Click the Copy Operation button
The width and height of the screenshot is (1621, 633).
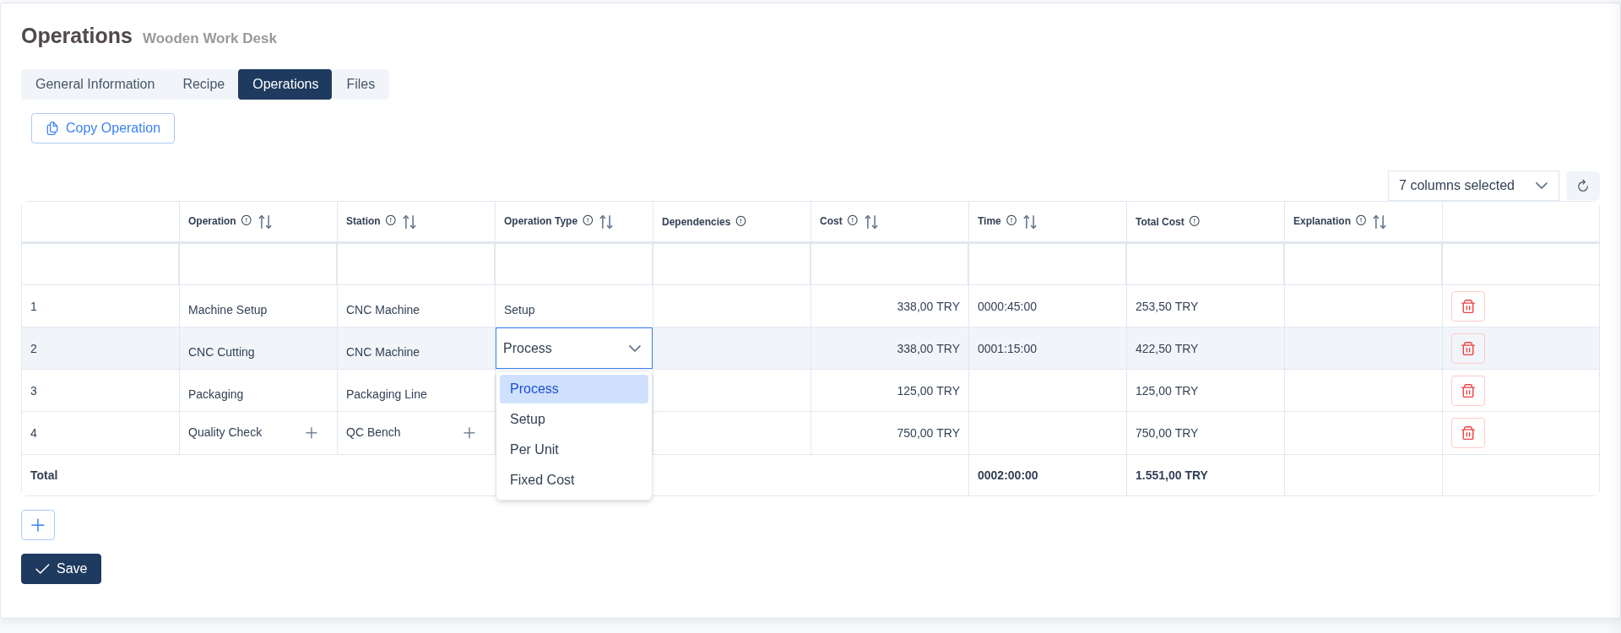[x=103, y=128]
